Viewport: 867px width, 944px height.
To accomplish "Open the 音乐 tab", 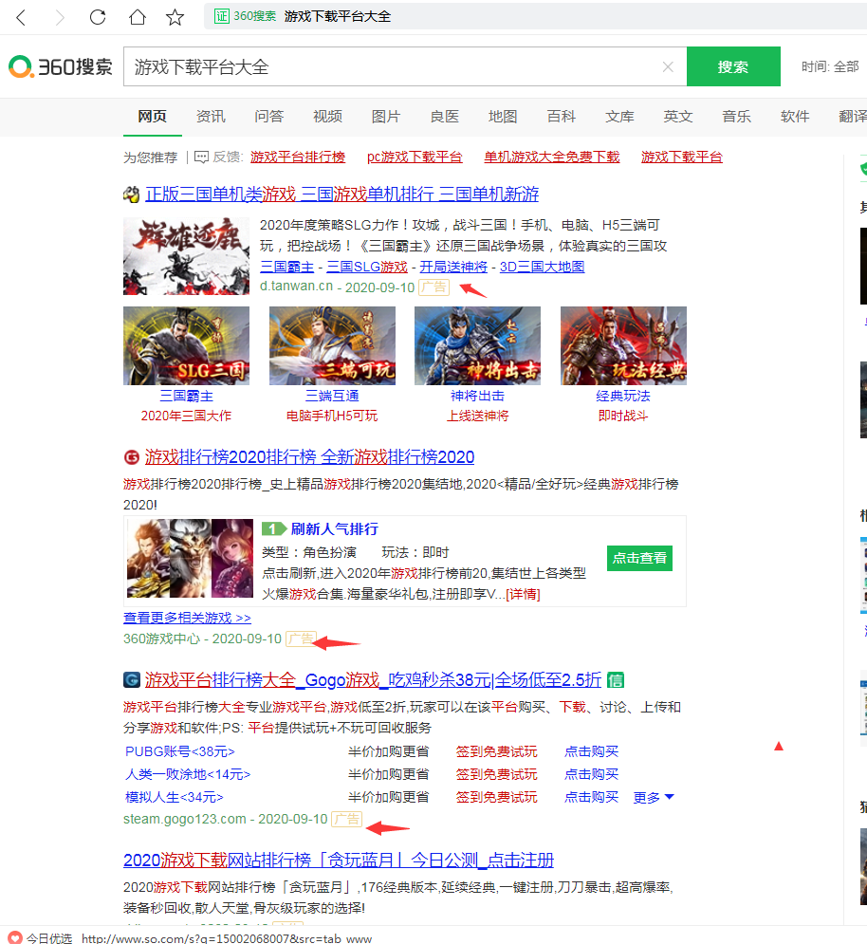I will click(x=736, y=116).
